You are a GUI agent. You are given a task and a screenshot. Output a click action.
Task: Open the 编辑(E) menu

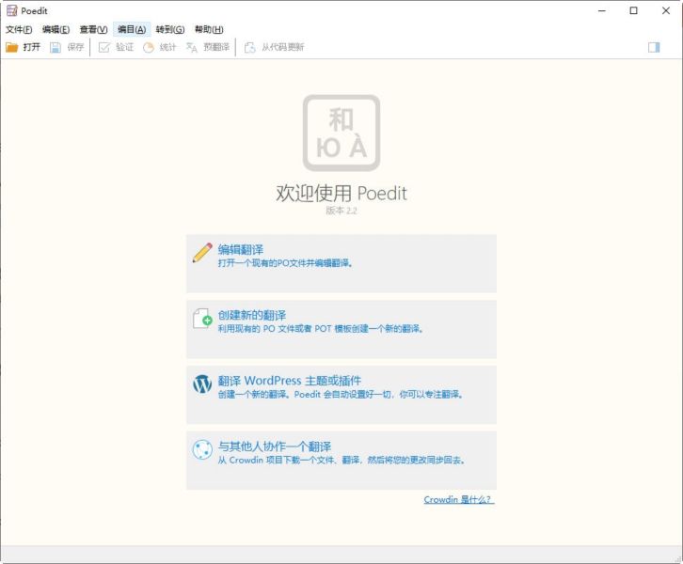[x=56, y=29]
